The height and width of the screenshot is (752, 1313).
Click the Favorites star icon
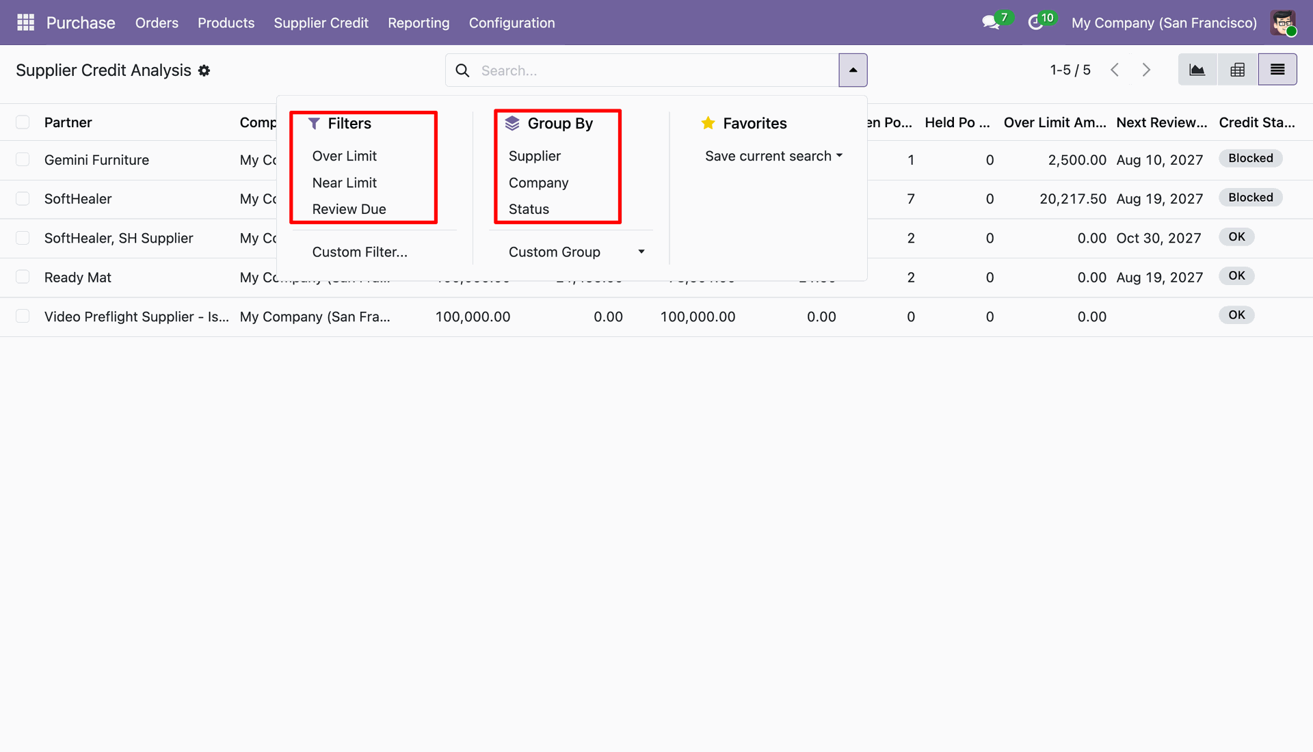708,123
